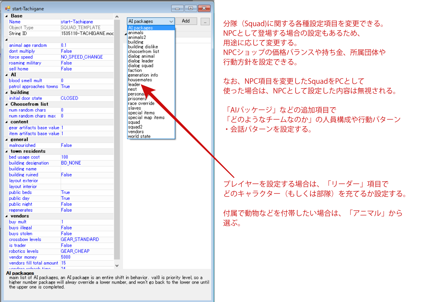Click the 'malnourished' False value
Screen dimensions: 423x302
[x=67, y=145]
